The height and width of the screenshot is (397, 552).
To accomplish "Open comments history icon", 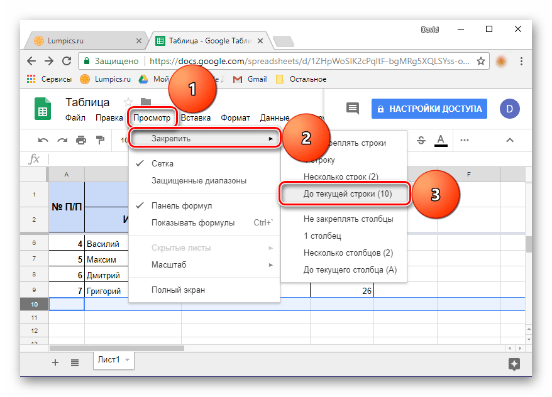I will [x=353, y=108].
